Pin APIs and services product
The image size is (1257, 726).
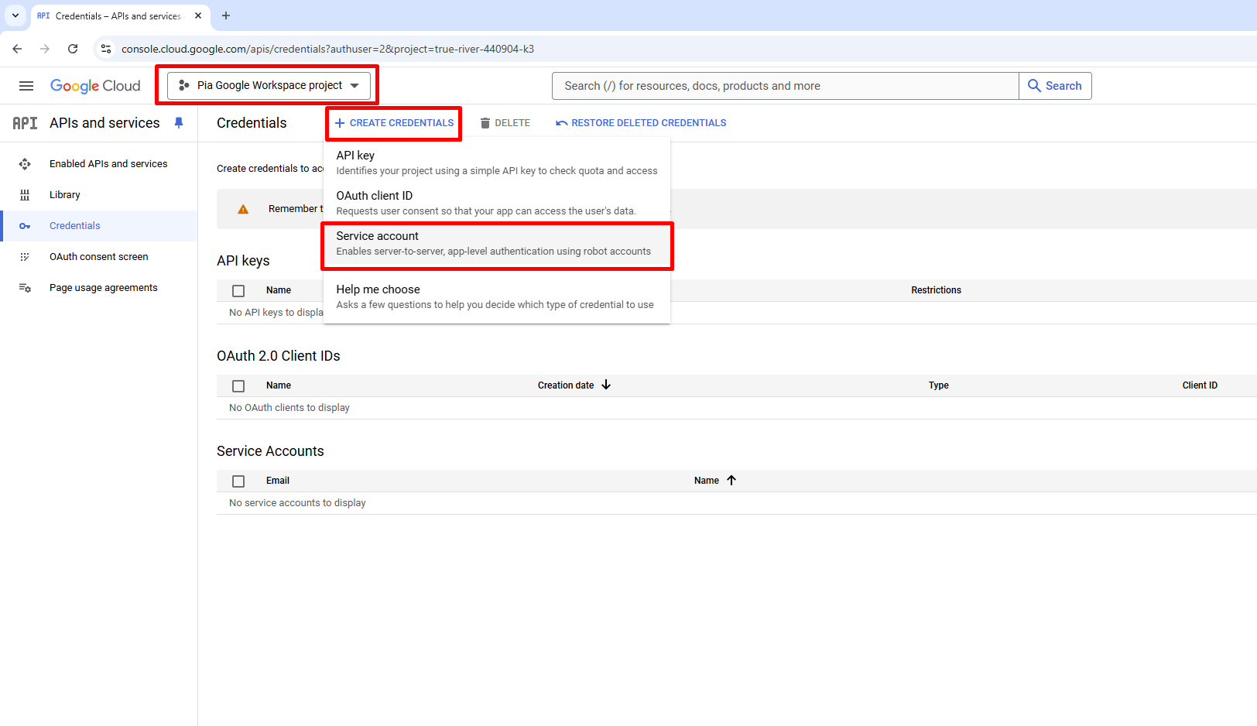179,123
